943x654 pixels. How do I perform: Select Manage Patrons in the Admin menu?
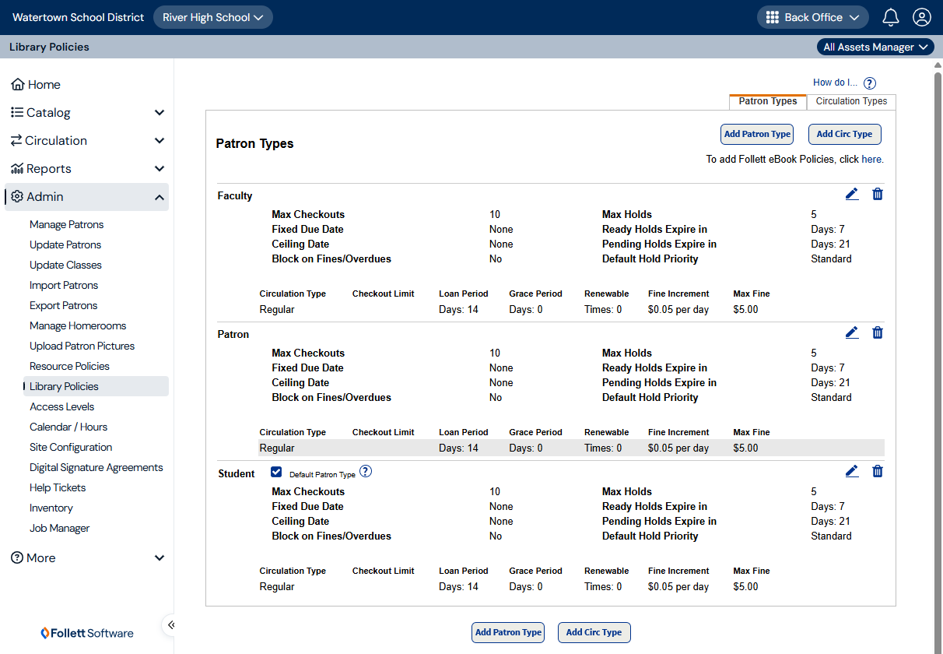(67, 224)
